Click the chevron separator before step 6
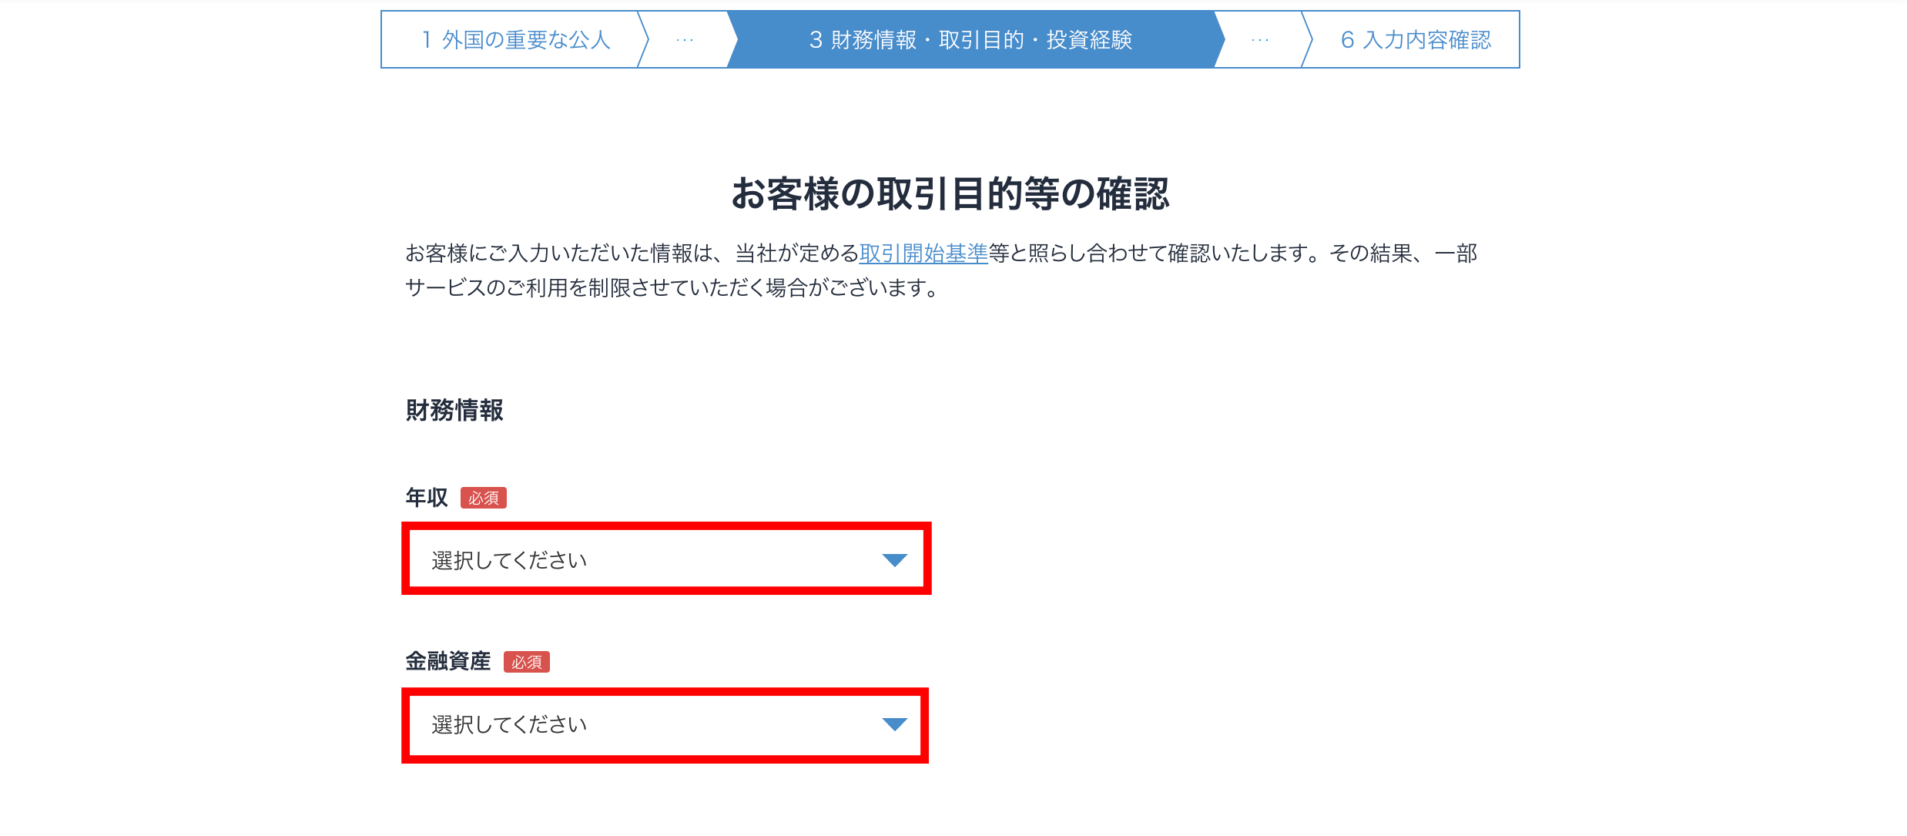 coord(1307,39)
